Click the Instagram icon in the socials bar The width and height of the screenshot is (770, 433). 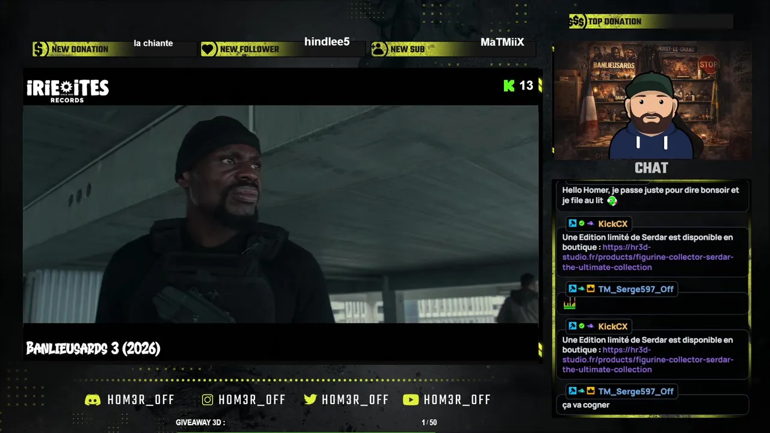[208, 400]
